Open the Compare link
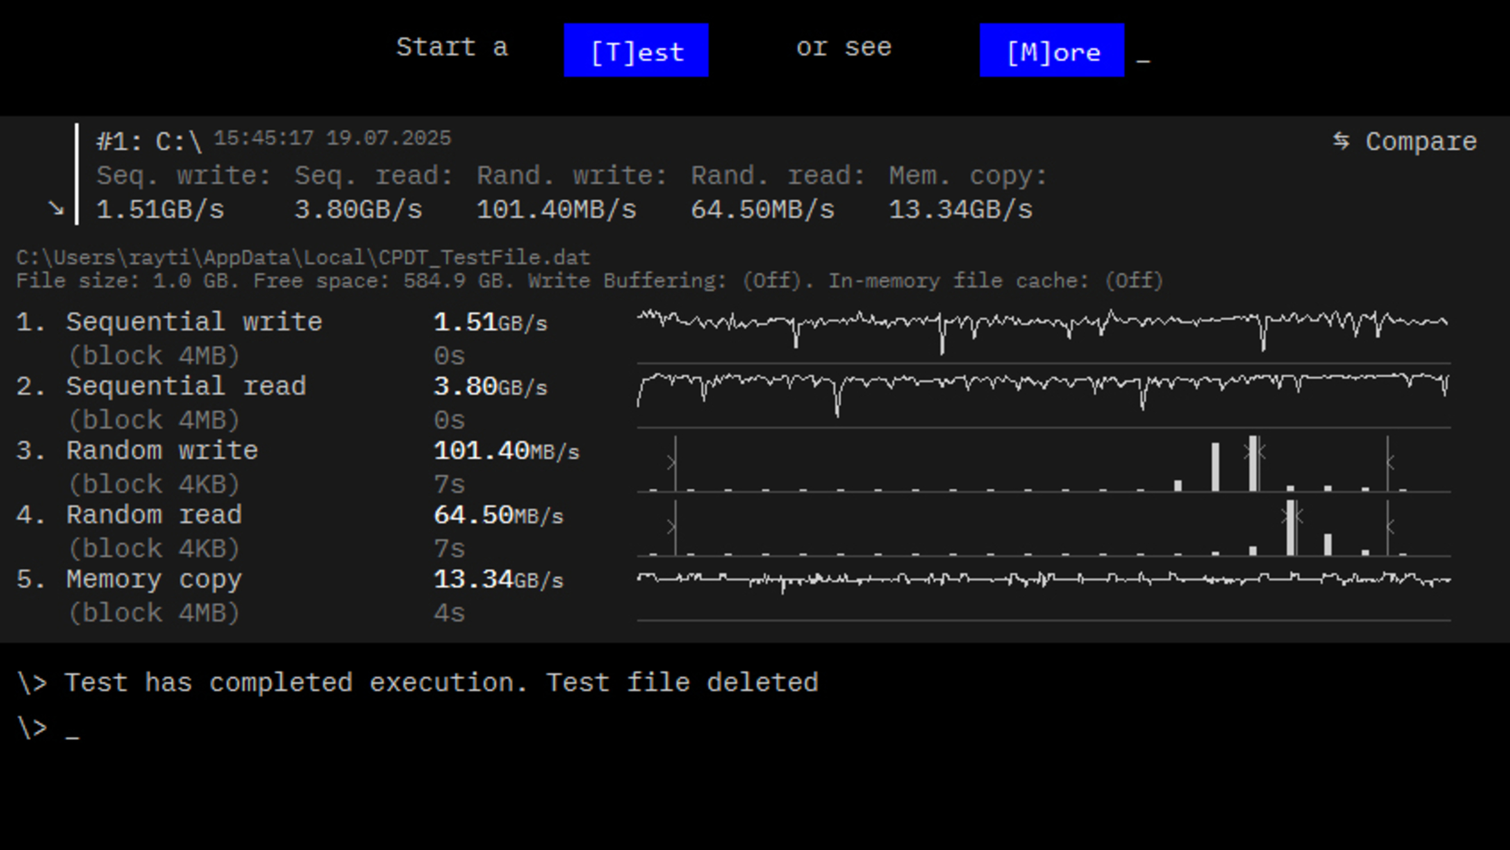Image resolution: width=1510 pixels, height=850 pixels. point(1421,142)
